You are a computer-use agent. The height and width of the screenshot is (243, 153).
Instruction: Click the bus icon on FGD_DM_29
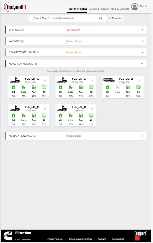(x=109, y=80)
